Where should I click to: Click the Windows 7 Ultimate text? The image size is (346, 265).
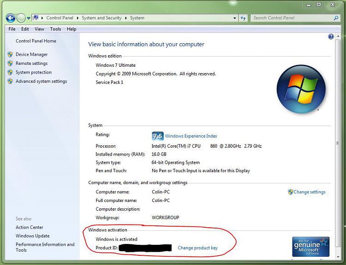116,65
